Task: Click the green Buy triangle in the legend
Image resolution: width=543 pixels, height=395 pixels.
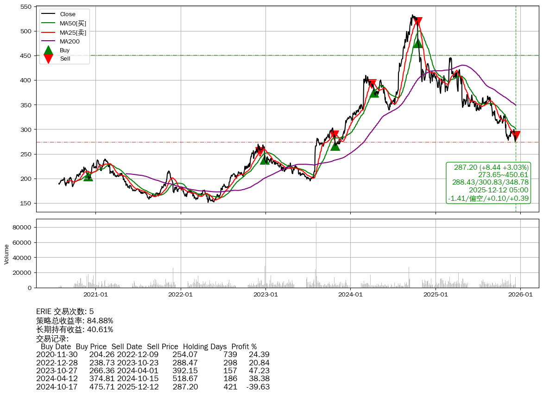Action: point(48,50)
